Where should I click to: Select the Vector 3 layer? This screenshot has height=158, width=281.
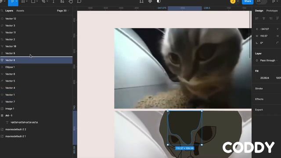tap(36, 25)
